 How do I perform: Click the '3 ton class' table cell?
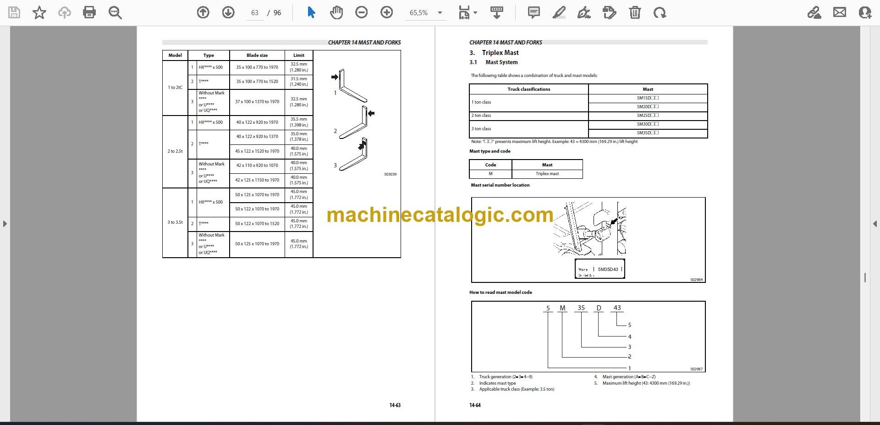[529, 129]
